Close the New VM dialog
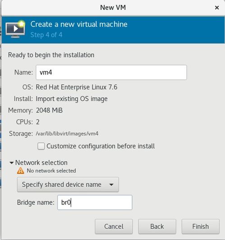The image size is (225, 240). [x=217, y=8]
